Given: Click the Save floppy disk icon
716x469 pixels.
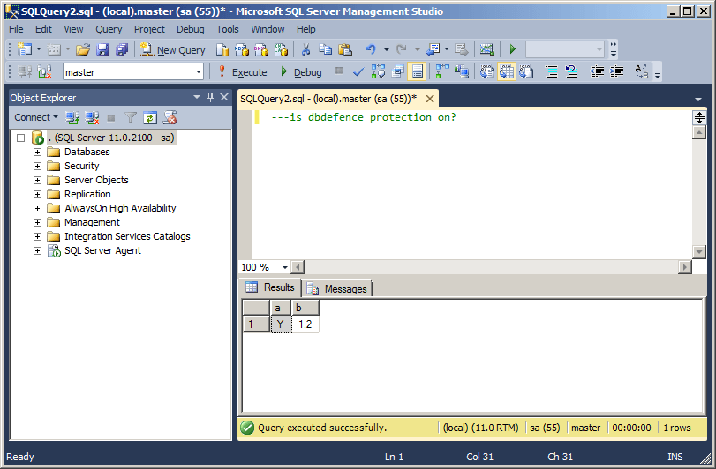Looking at the screenshot, I should coord(102,50).
